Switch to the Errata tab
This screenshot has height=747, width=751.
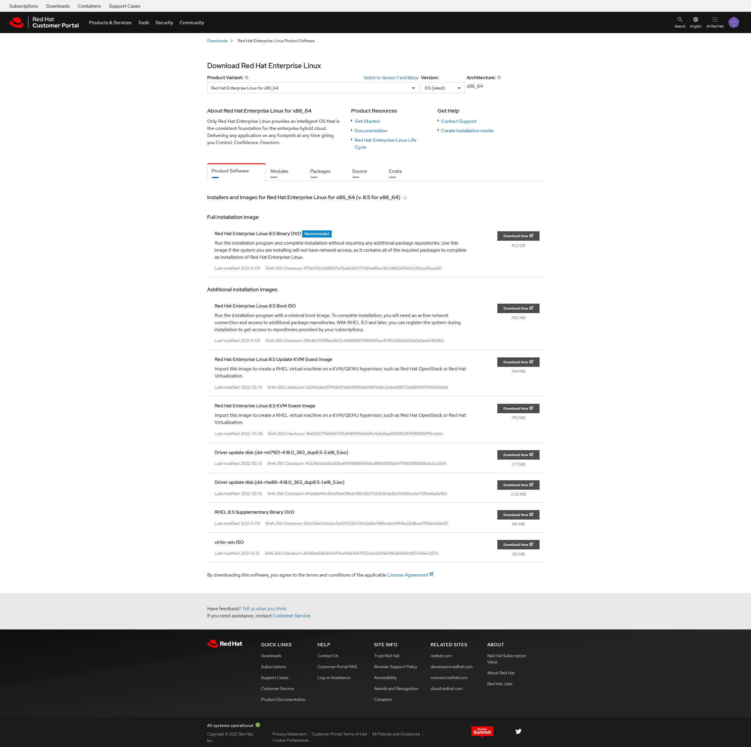point(395,172)
